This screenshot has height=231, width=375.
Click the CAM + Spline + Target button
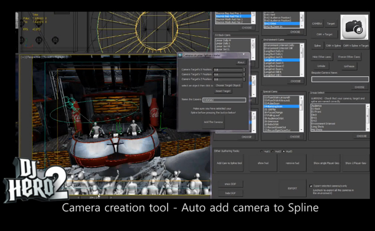(x=356, y=46)
